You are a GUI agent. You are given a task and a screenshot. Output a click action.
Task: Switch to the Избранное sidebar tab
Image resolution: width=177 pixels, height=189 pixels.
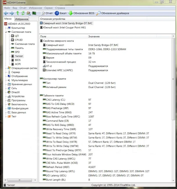tap(22, 19)
